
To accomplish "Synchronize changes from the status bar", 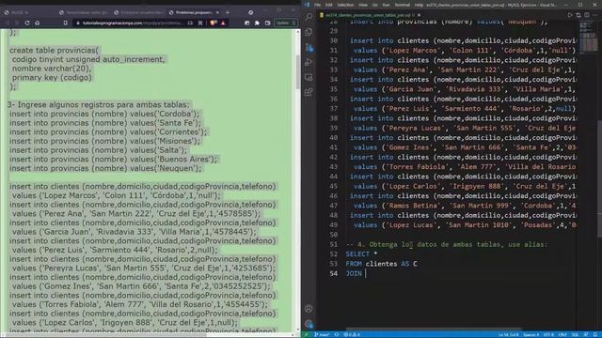I will click(337, 334).
